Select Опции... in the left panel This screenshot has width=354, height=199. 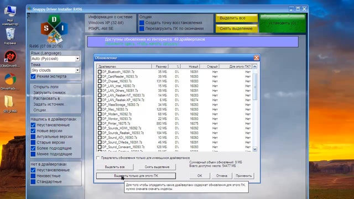41,110
